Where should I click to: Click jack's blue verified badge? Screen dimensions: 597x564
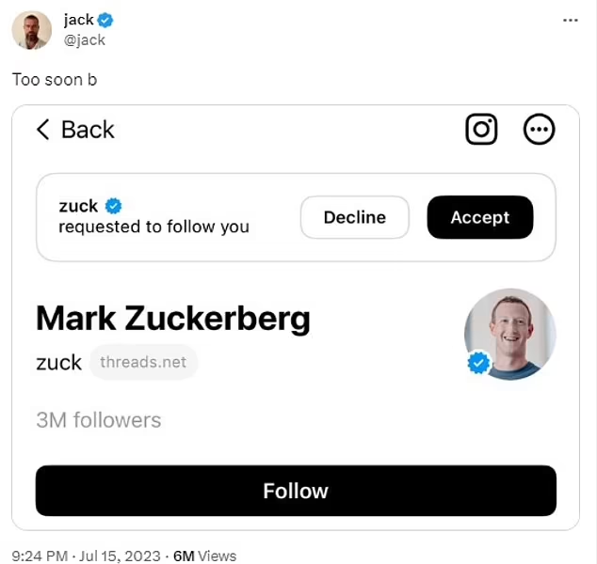(108, 21)
